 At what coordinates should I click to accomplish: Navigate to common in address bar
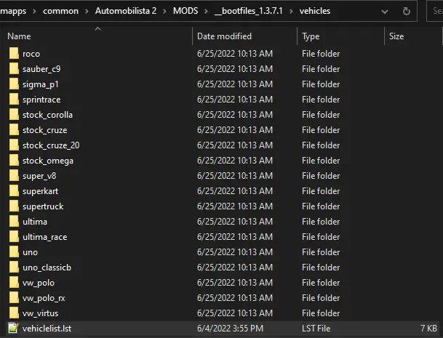click(61, 11)
